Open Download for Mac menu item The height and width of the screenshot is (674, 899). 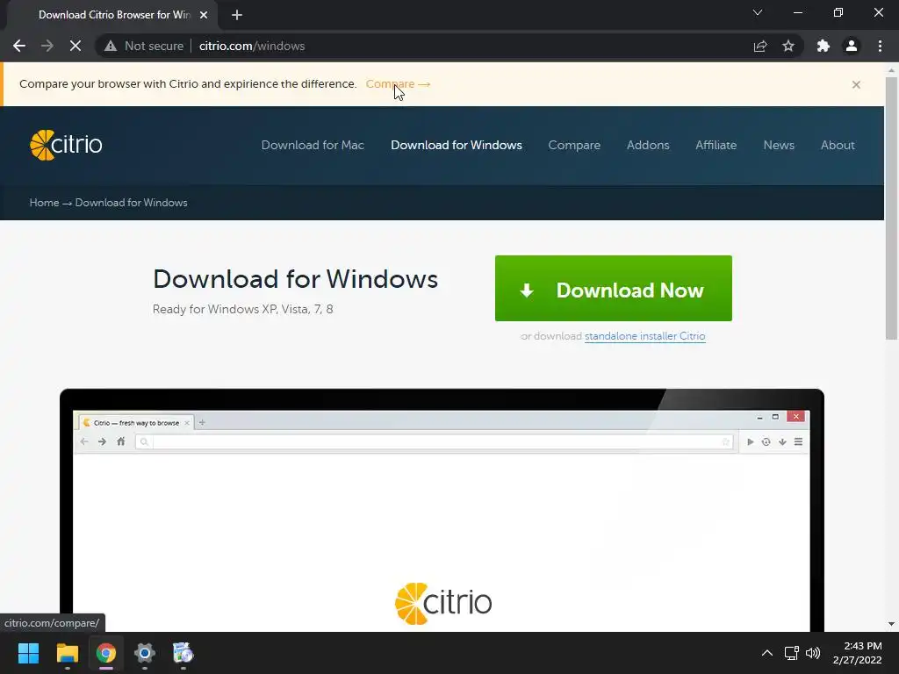[313, 145]
